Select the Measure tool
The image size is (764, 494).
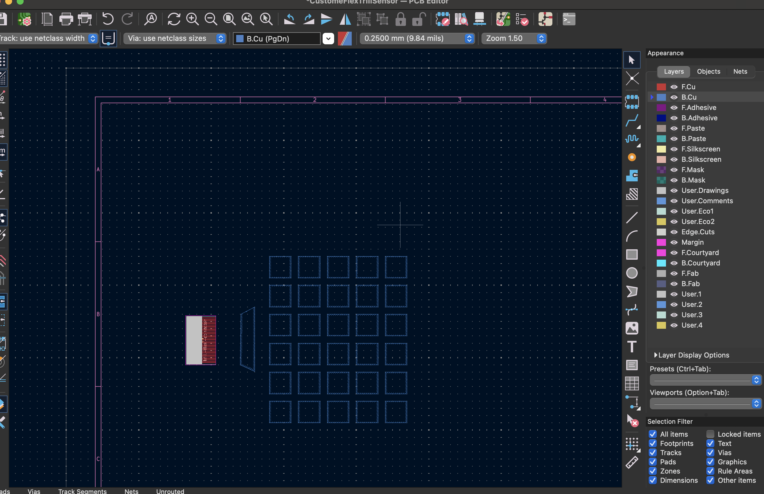pos(632,462)
